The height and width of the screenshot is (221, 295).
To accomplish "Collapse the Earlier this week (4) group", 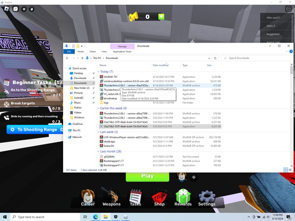I will point(99,108).
